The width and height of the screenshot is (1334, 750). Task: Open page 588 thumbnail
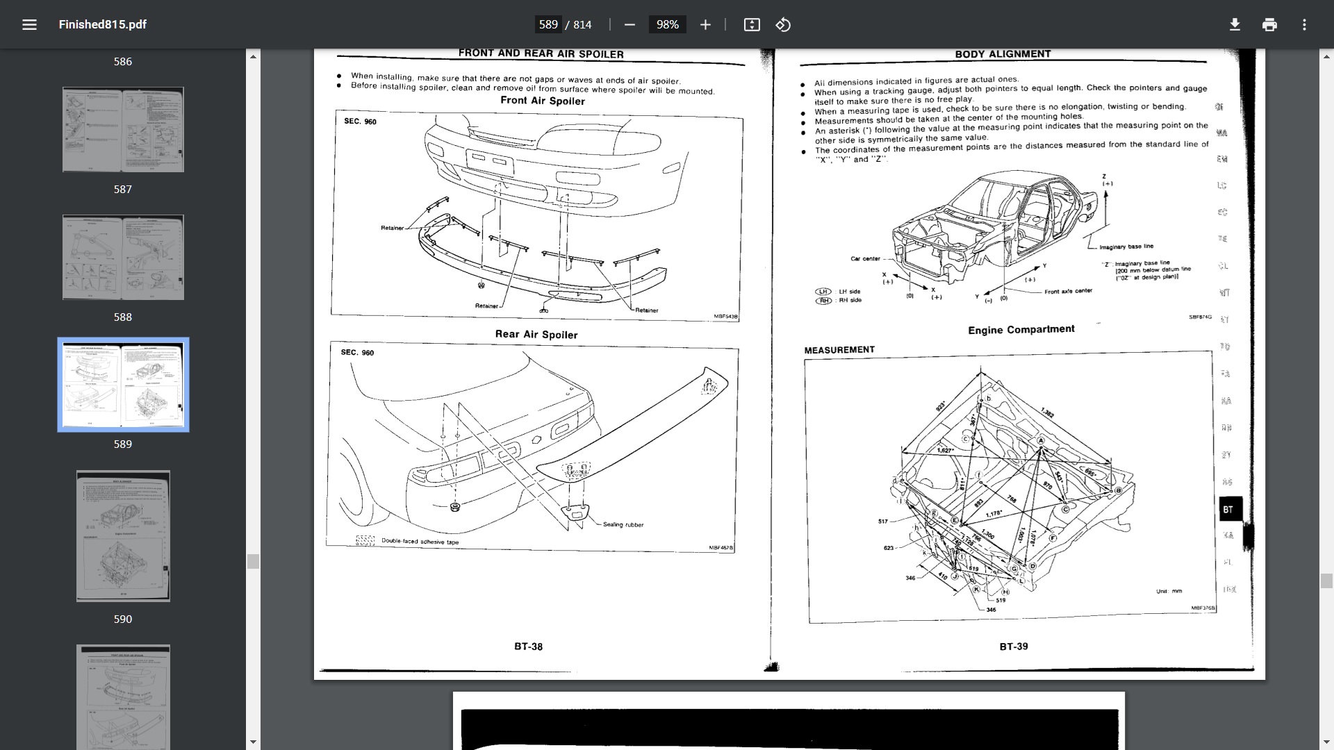[123, 257]
